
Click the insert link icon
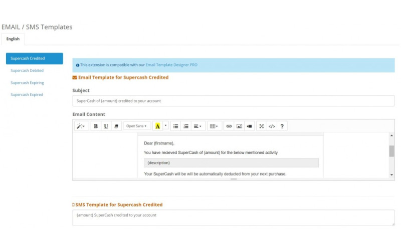(x=229, y=126)
